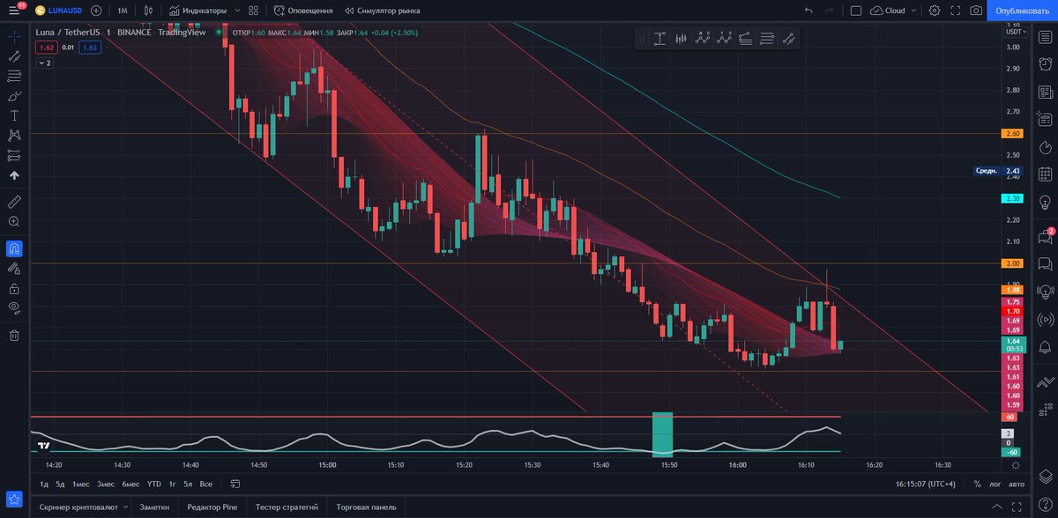Toggle stay in drawing mode pencil-lock
Screen dimensions: 1058x518
pos(14,268)
